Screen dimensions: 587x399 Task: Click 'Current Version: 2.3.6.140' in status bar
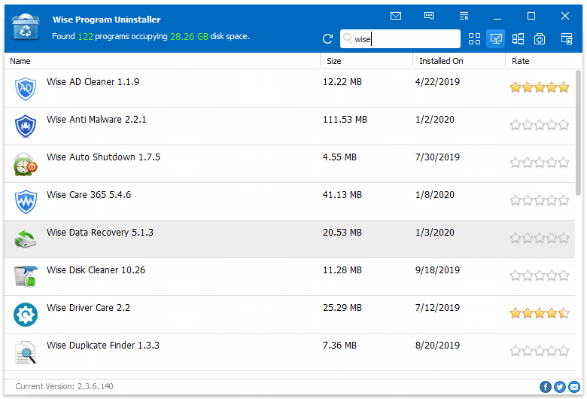point(64,386)
